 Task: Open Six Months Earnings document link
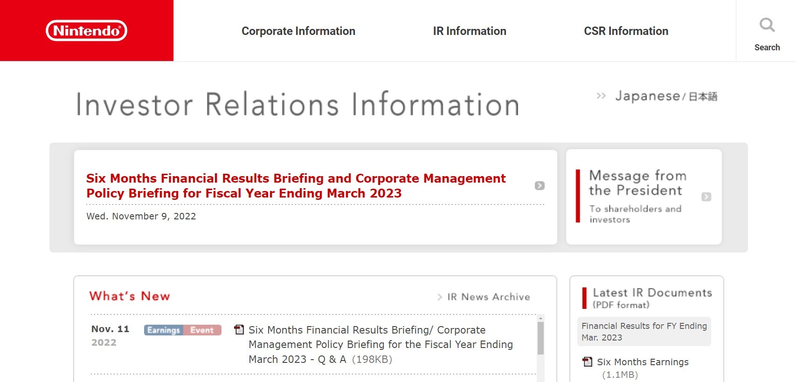point(643,362)
